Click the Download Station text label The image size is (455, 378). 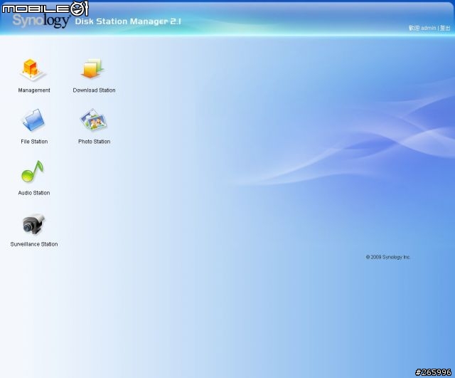(x=94, y=90)
